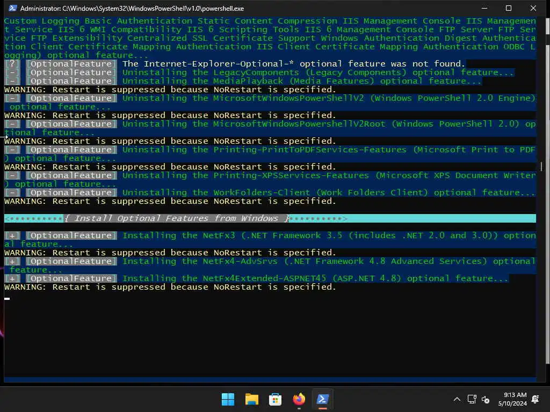Click the MicrosoftWindowsPowerShellV2 (Windows PowerShell 2.0 Engine) line

(270, 102)
